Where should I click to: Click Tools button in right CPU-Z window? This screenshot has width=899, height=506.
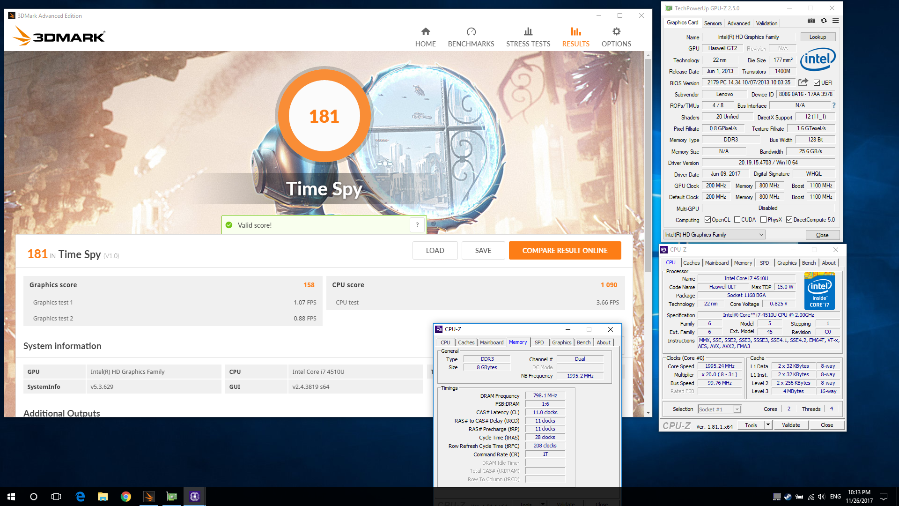(x=751, y=425)
